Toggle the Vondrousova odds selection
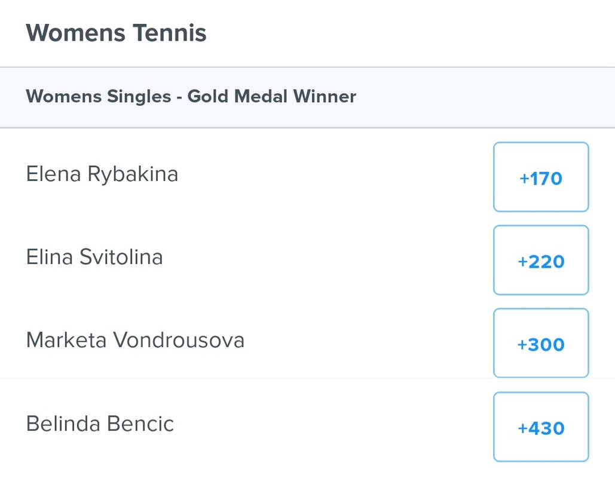Screen dimensions: 615x478 click(541, 343)
